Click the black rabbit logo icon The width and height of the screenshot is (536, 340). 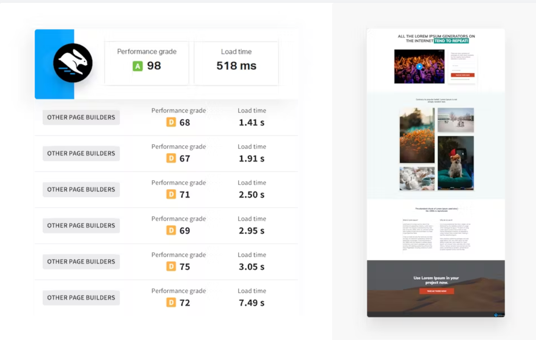click(73, 63)
